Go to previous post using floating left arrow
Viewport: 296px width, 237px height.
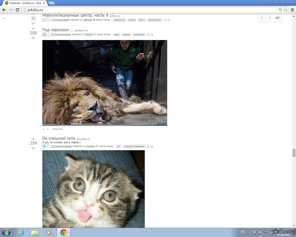tap(262, 18)
